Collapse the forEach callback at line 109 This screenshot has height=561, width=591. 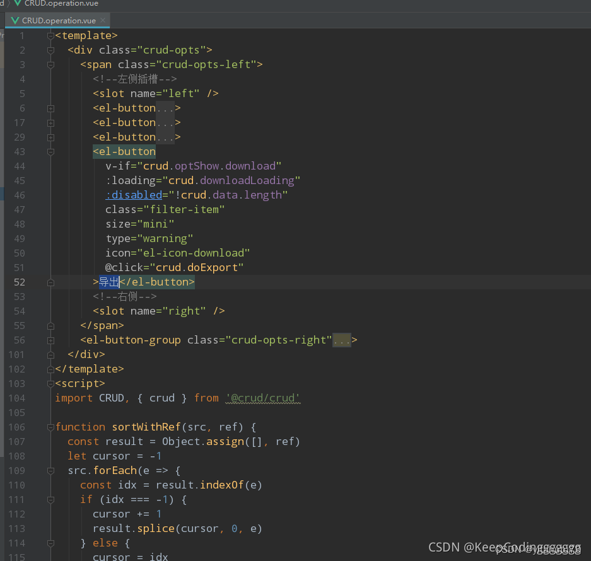click(50, 471)
